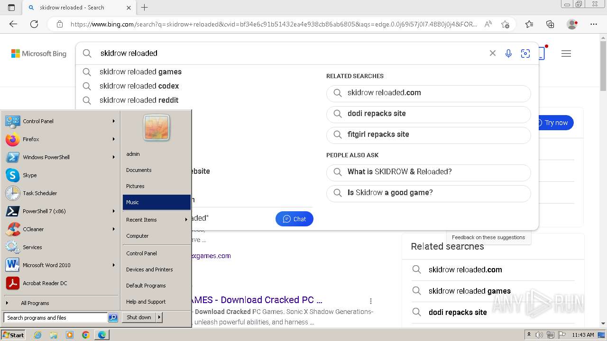Open Is Skidrow a good game? question
This screenshot has height=341, width=607.
[429, 193]
